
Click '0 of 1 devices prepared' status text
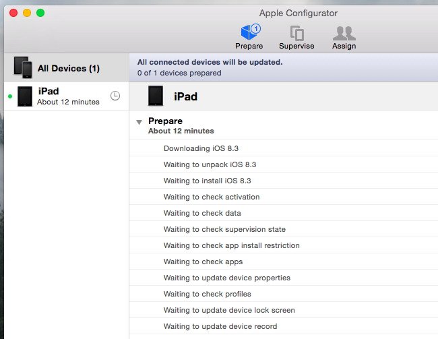[179, 73]
